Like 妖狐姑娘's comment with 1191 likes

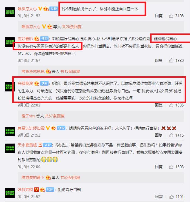tap(172, 197)
